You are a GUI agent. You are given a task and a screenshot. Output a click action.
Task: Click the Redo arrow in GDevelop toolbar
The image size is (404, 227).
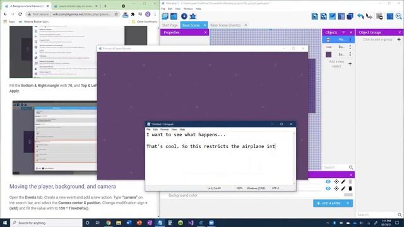pos(369,16)
